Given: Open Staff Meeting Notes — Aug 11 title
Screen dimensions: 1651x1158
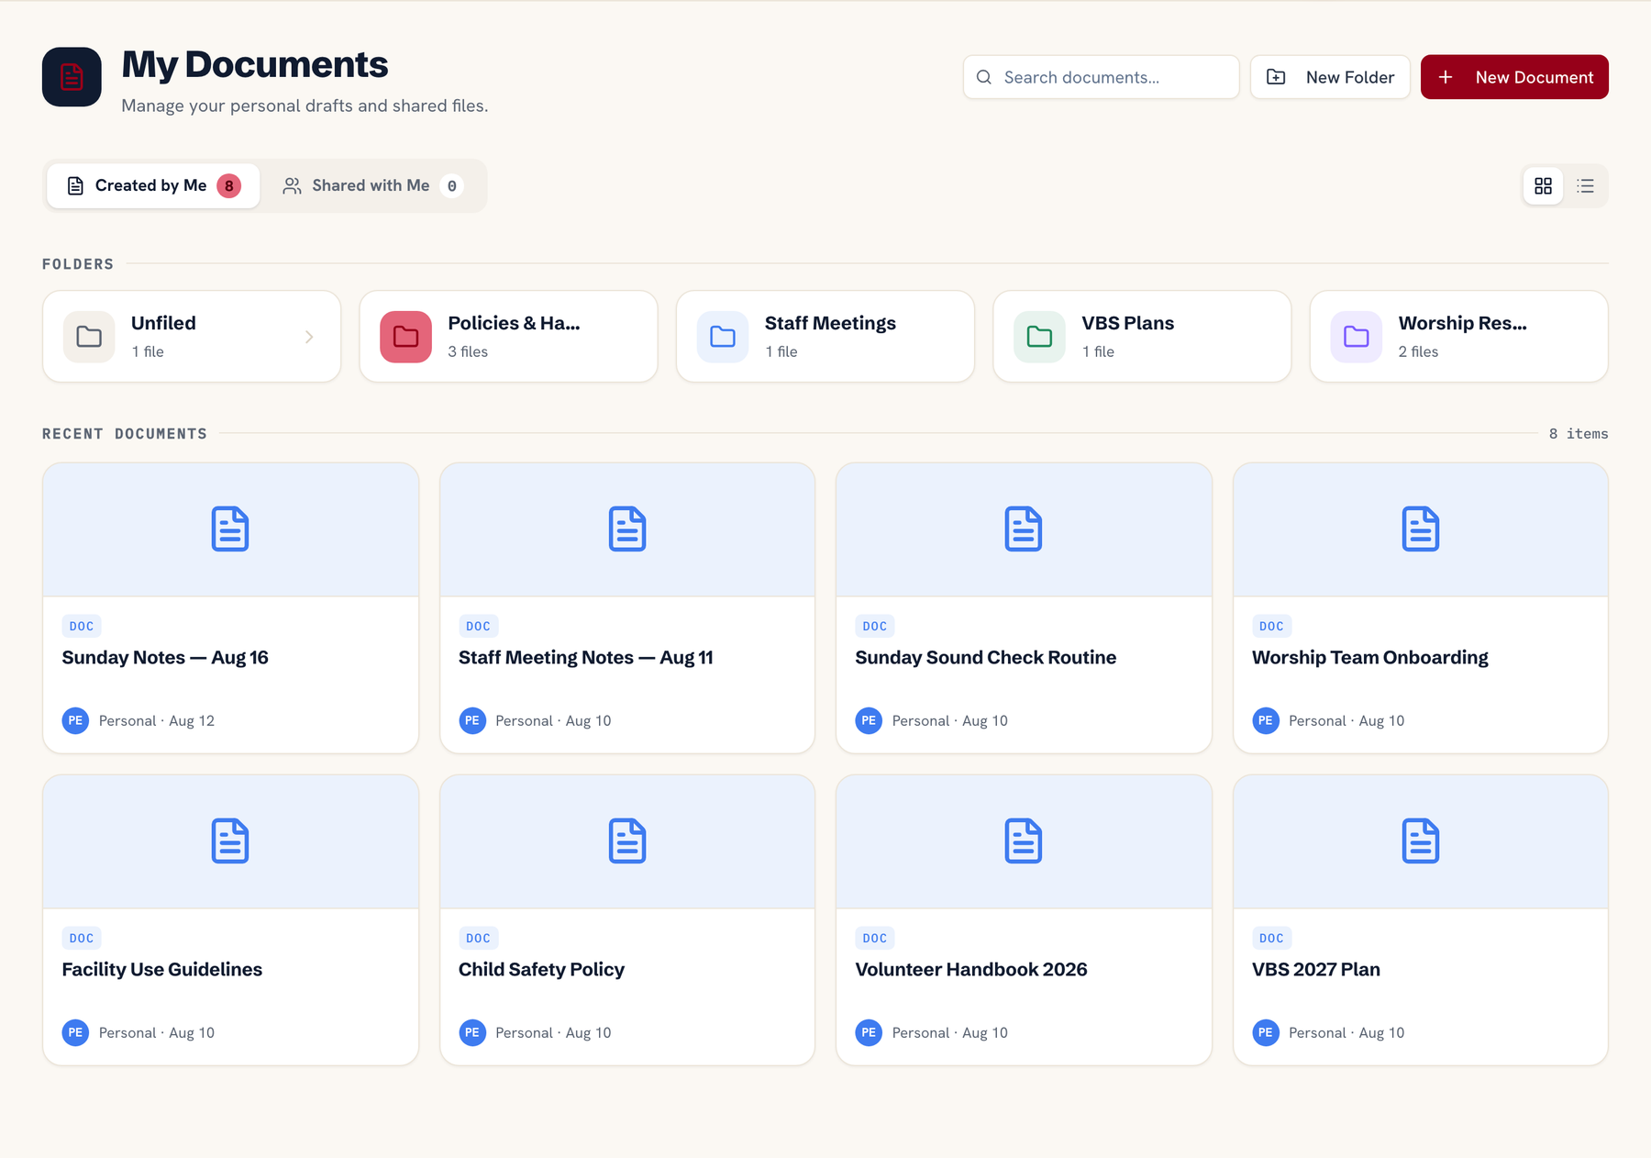Looking at the screenshot, I should coord(586,658).
